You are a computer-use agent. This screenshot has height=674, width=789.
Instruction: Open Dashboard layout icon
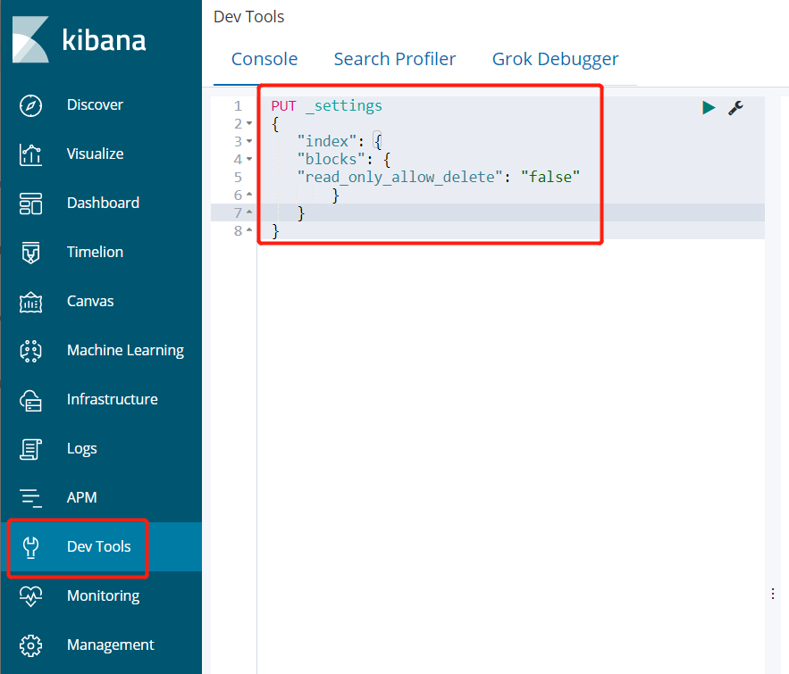pos(30,204)
